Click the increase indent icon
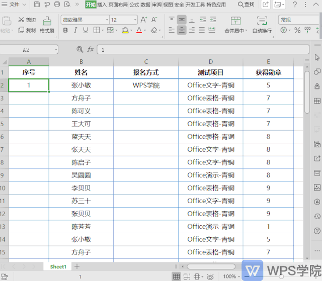Viewport: 322px width, 281px height. coord(213,20)
